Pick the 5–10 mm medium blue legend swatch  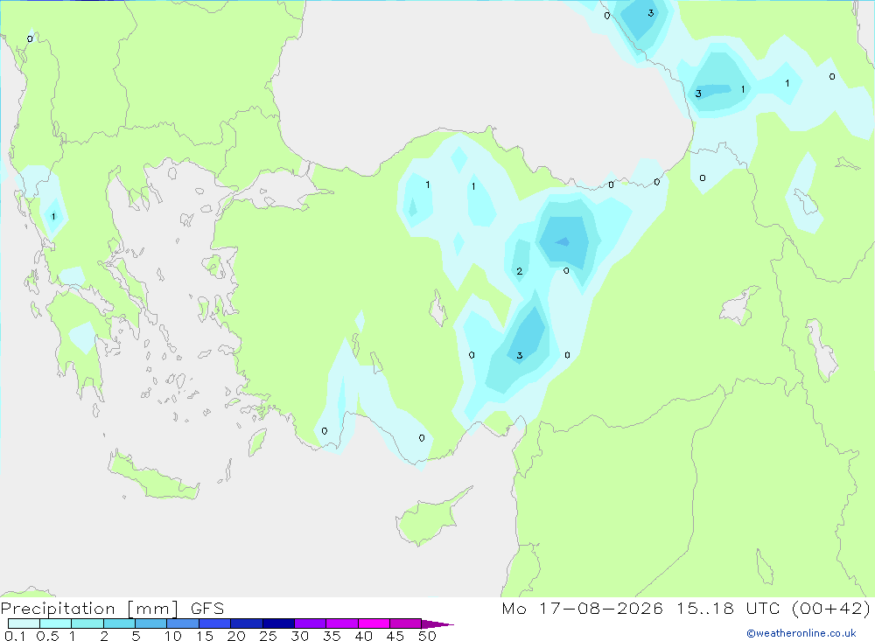[151, 624]
